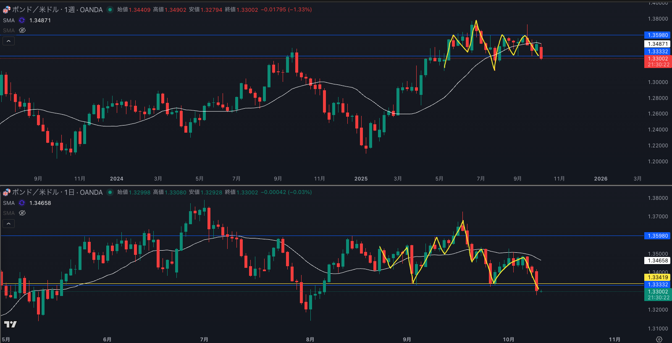Click the green market status dot on daily chart
This screenshot has width=672, height=343.
[x=110, y=192]
